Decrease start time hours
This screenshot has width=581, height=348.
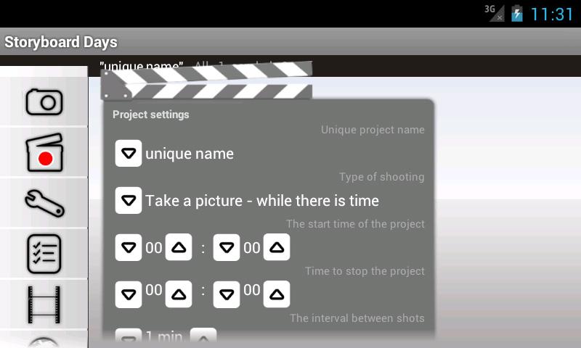(x=129, y=247)
